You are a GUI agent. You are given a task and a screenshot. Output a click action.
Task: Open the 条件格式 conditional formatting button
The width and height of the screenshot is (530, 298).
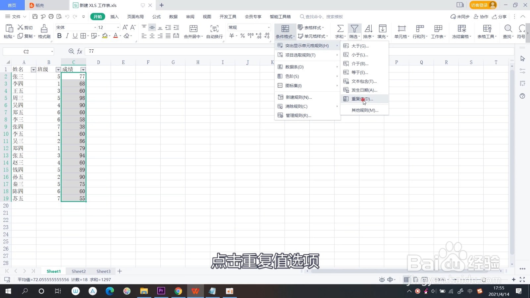tap(285, 31)
